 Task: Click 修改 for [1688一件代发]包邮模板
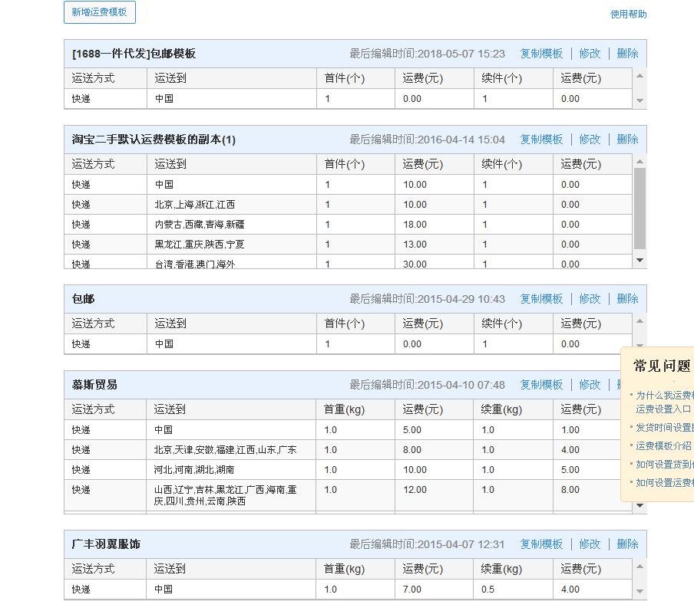tap(590, 53)
